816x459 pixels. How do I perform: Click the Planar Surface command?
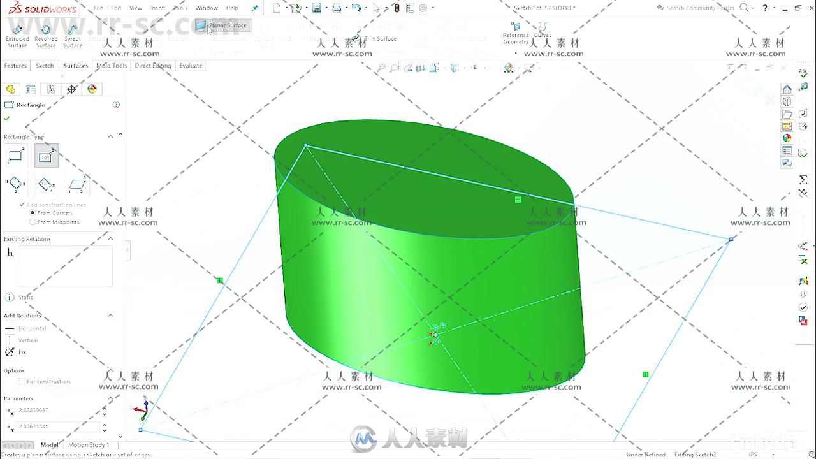coord(222,25)
